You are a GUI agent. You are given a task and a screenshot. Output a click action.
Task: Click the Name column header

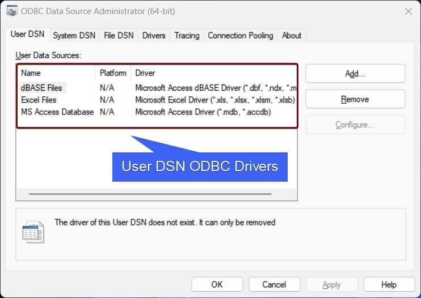click(57, 73)
